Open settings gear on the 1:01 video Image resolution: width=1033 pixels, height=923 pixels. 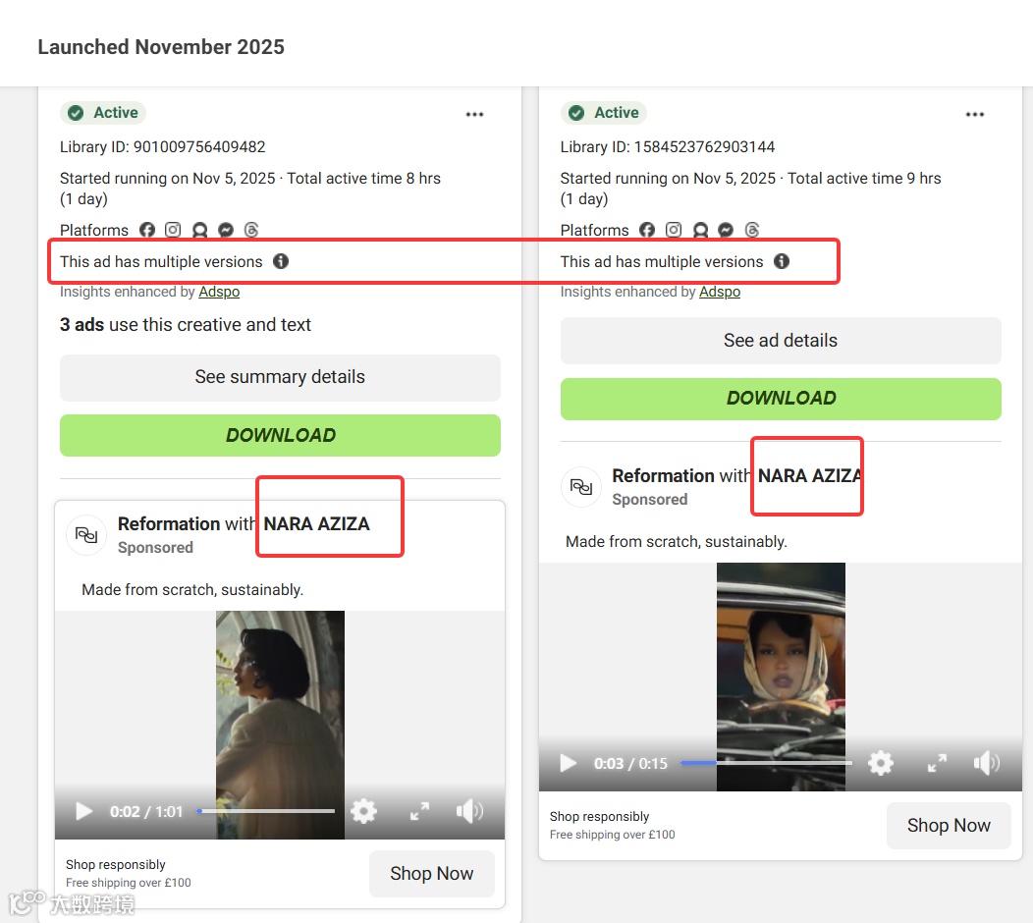pos(363,811)
